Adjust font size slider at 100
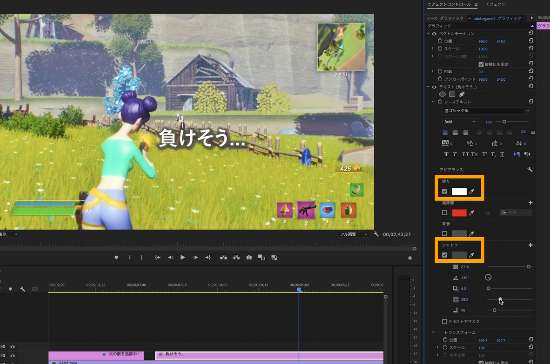 pyautogui.click(x=504, y=122)
